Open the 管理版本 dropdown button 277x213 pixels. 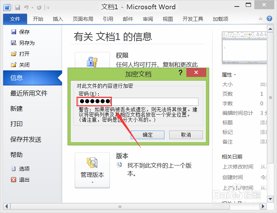(x=92, y=170)
